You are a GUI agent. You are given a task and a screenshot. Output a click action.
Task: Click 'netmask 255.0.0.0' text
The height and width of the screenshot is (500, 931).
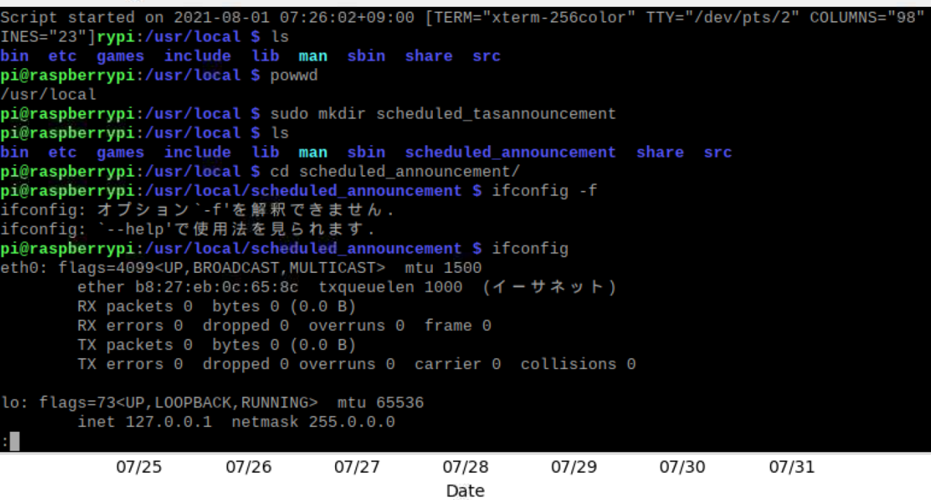313,422
